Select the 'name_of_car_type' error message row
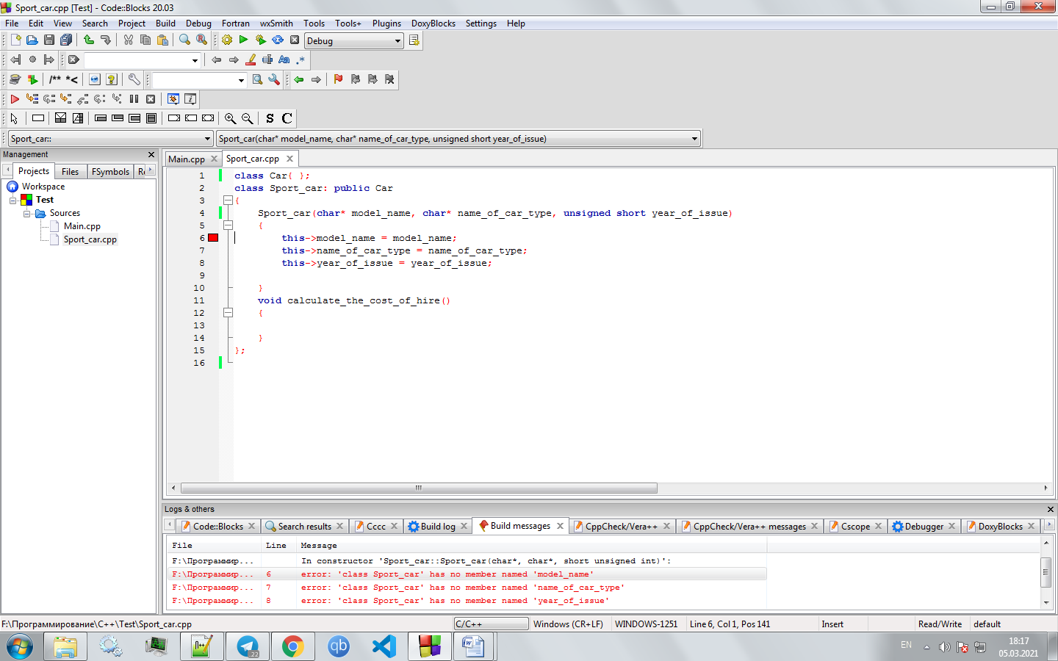Screen dimensions: 1058x661 click(463, 588)
